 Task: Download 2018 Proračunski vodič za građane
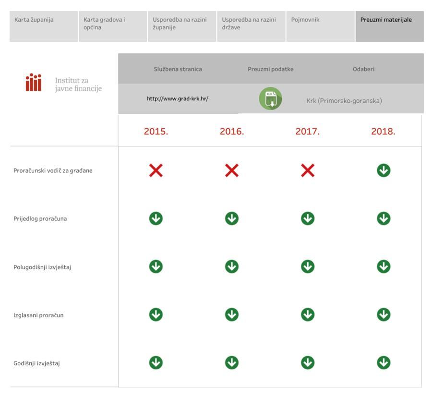pos(383,170)
